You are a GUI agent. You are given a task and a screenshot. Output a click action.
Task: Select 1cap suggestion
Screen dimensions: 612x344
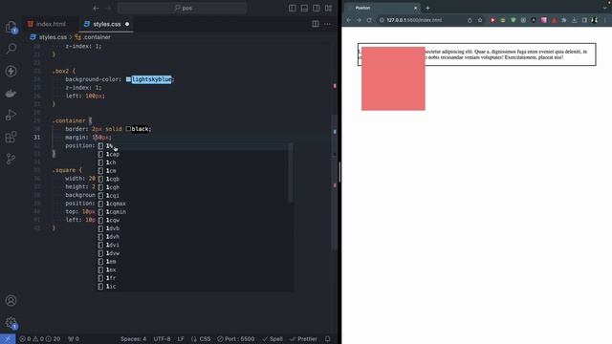pyautogui.click(x=195, y=154)
